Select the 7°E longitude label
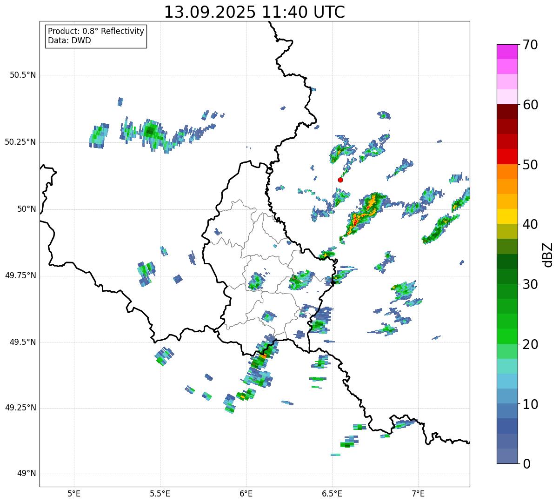 (419, 493)
